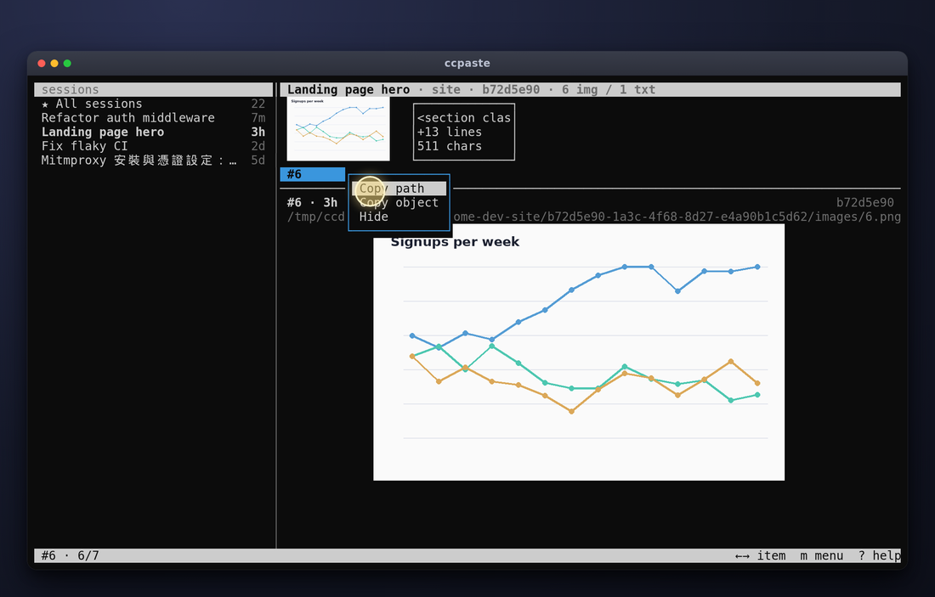Image resolution: width=935 pixels, height=597 pixels.
Task: Click the highlighted #6 item label
Action: coord(313,174)
